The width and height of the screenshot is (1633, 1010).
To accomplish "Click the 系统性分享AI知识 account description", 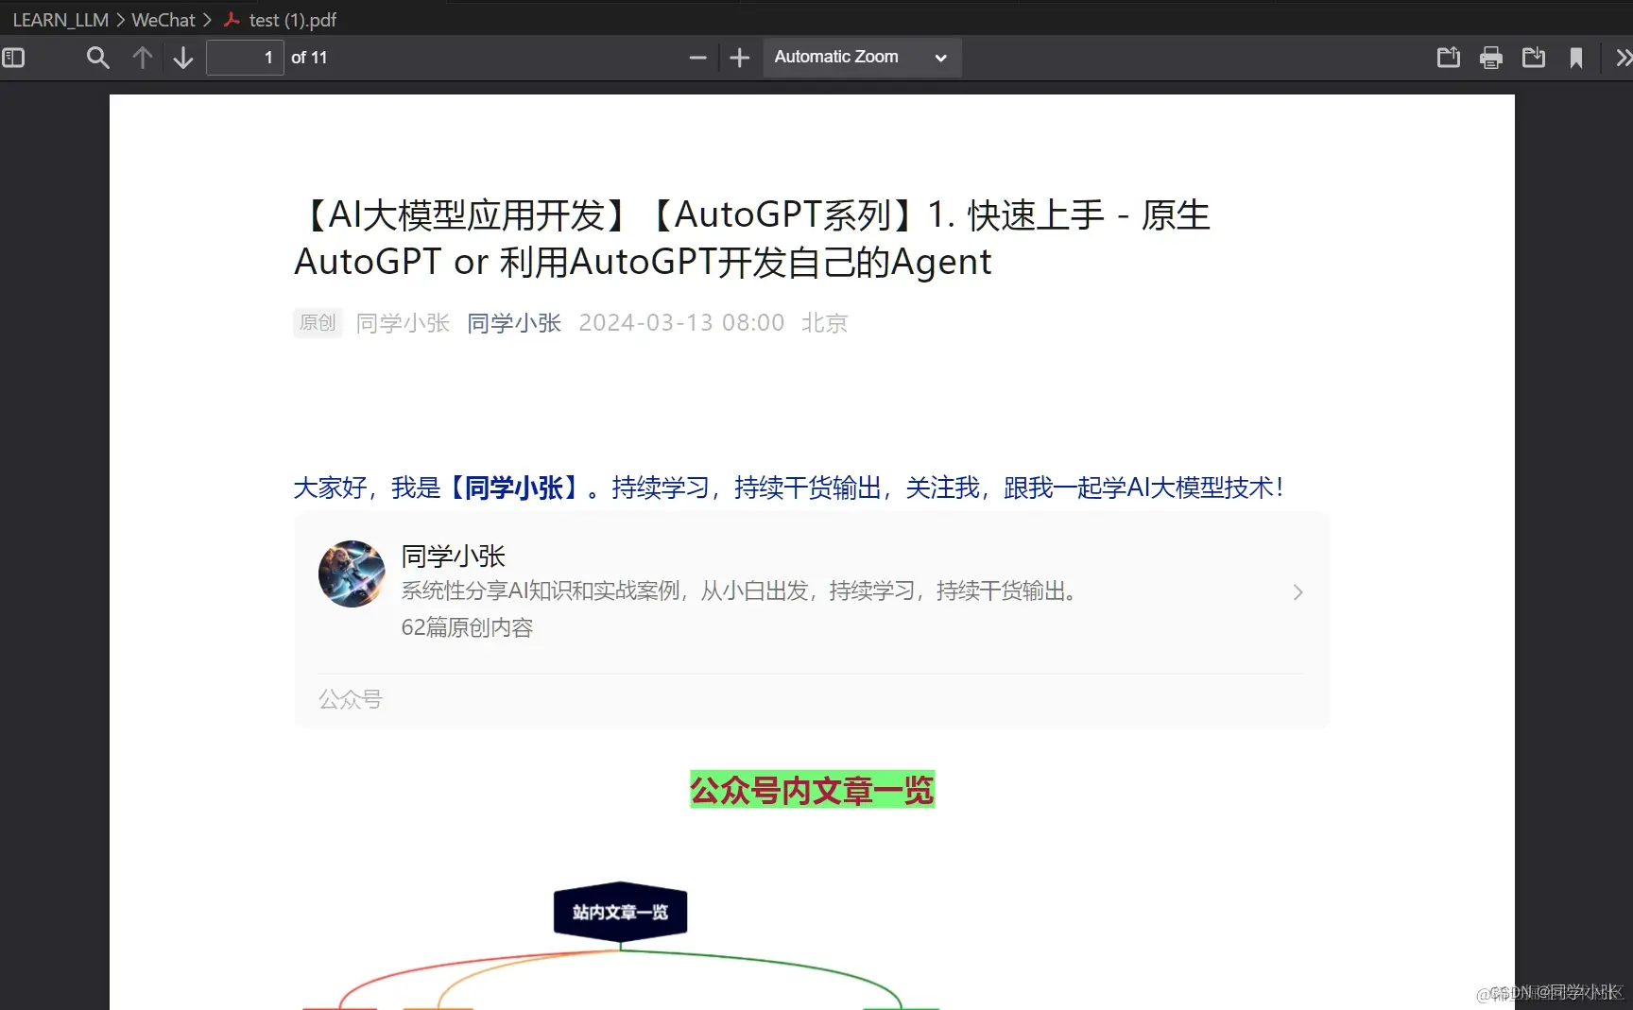I will pyautogui.click(x=739, y=591).
